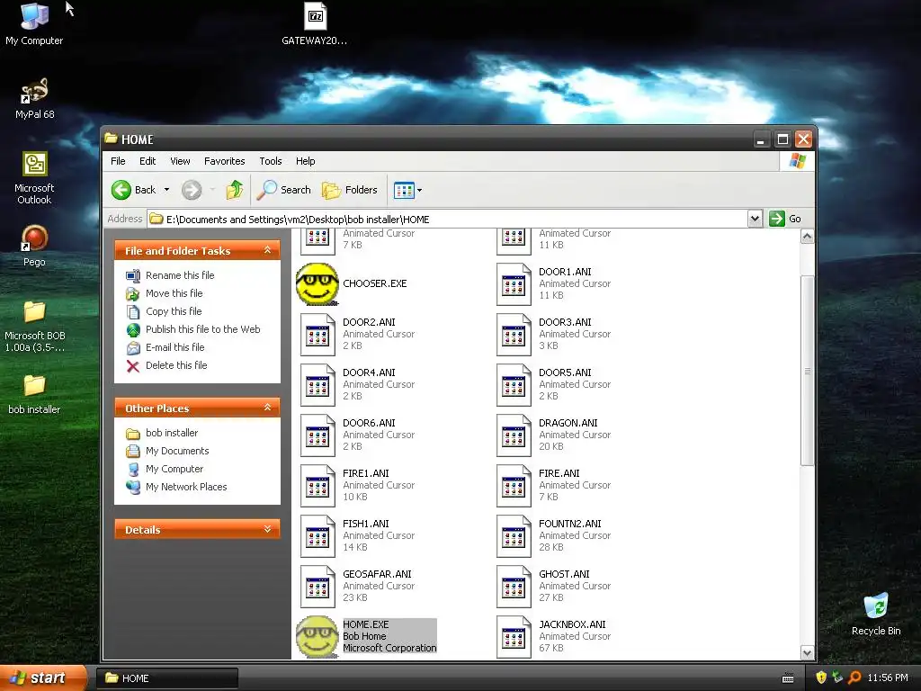The width and height of the screenshot is (921, 691).
Task: Collapse File and Folder Tasks panel
Action: pos(267,250)
